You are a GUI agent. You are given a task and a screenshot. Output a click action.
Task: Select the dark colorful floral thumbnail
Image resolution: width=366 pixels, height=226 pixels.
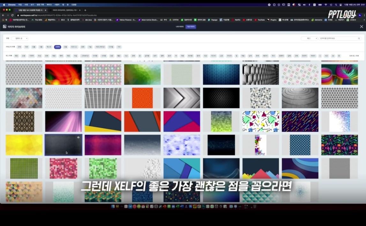point(340,145)
